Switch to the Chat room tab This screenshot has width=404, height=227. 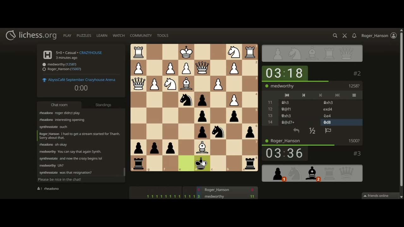(x=59, y=105)
